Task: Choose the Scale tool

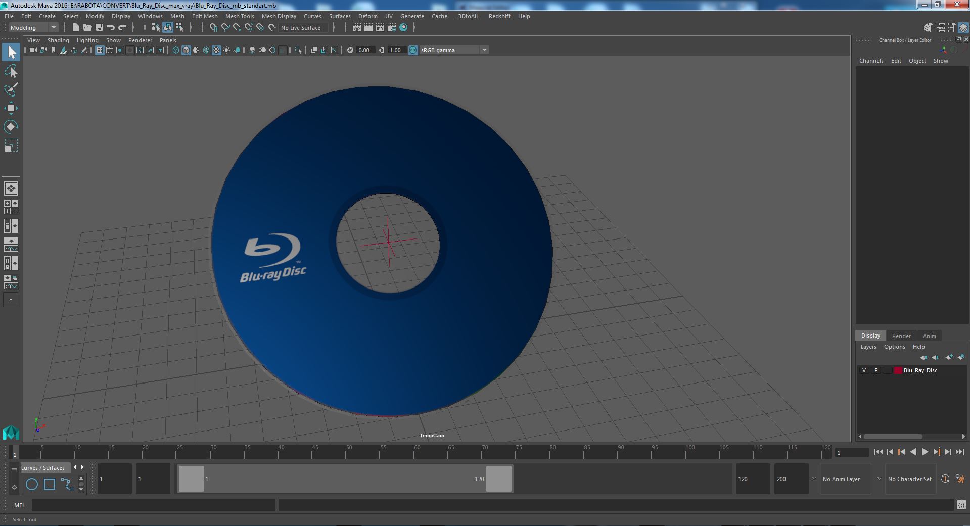Action: pos(11,145)
